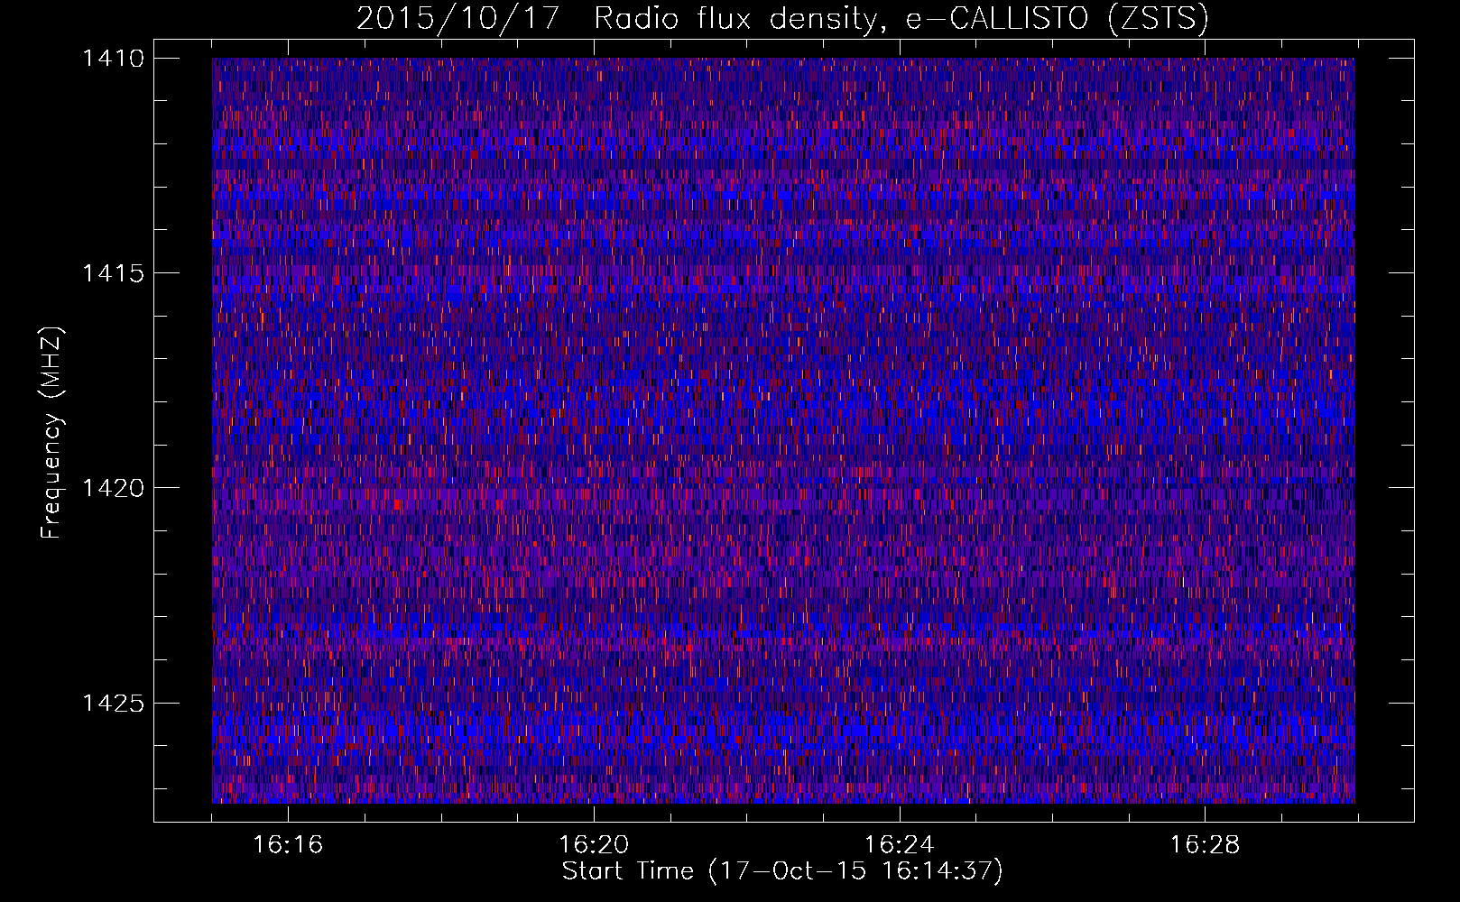Click the 16:24 time tick label
Image resolution: width=1460 pixels, height=902 pixels.
click(900, 844)
